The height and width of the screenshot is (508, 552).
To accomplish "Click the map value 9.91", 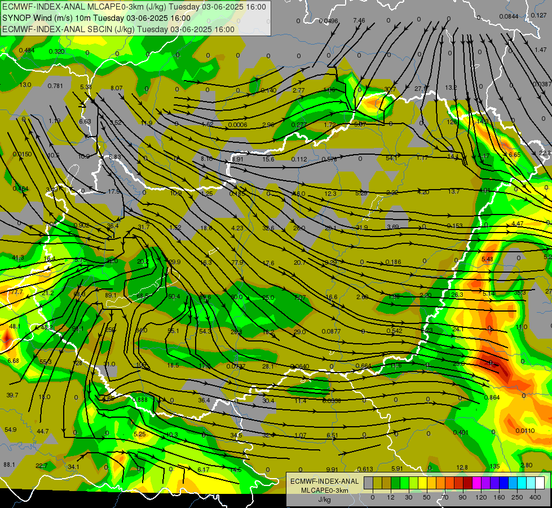I will tap(332, 470).
